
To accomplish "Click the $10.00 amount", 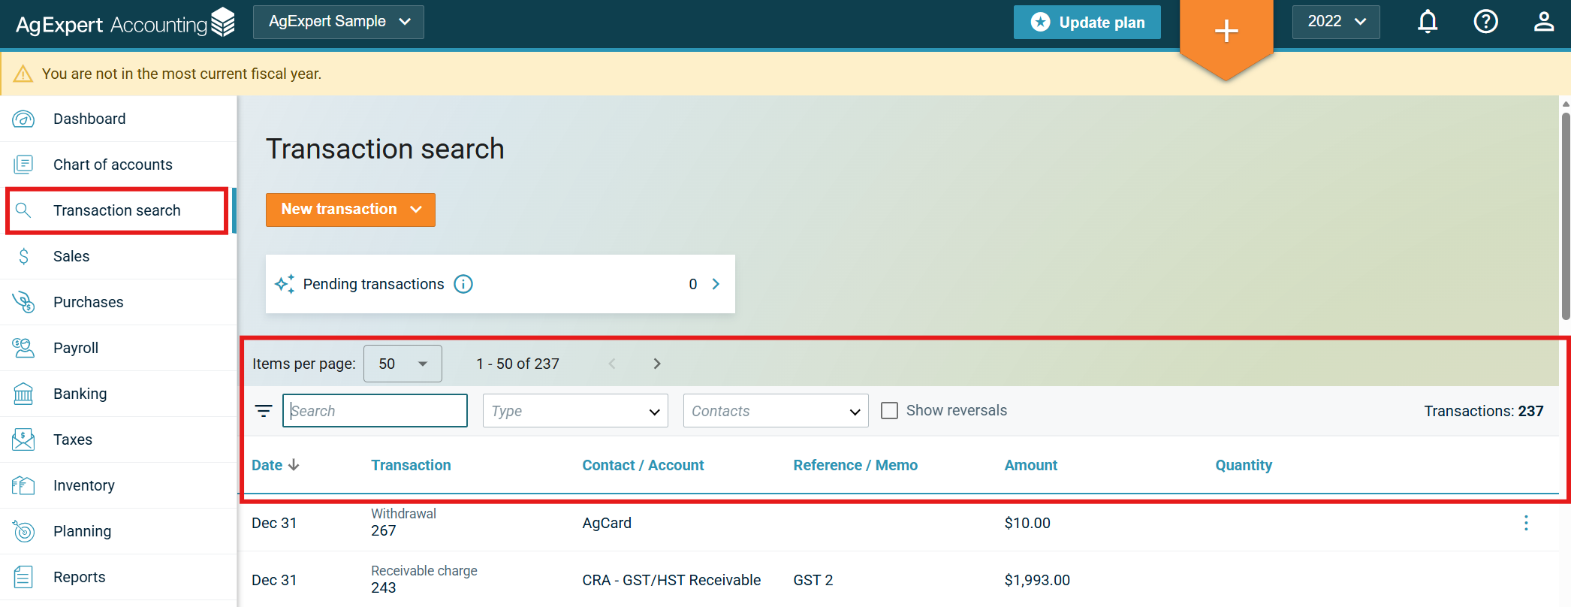I will tap(1027, 523).
